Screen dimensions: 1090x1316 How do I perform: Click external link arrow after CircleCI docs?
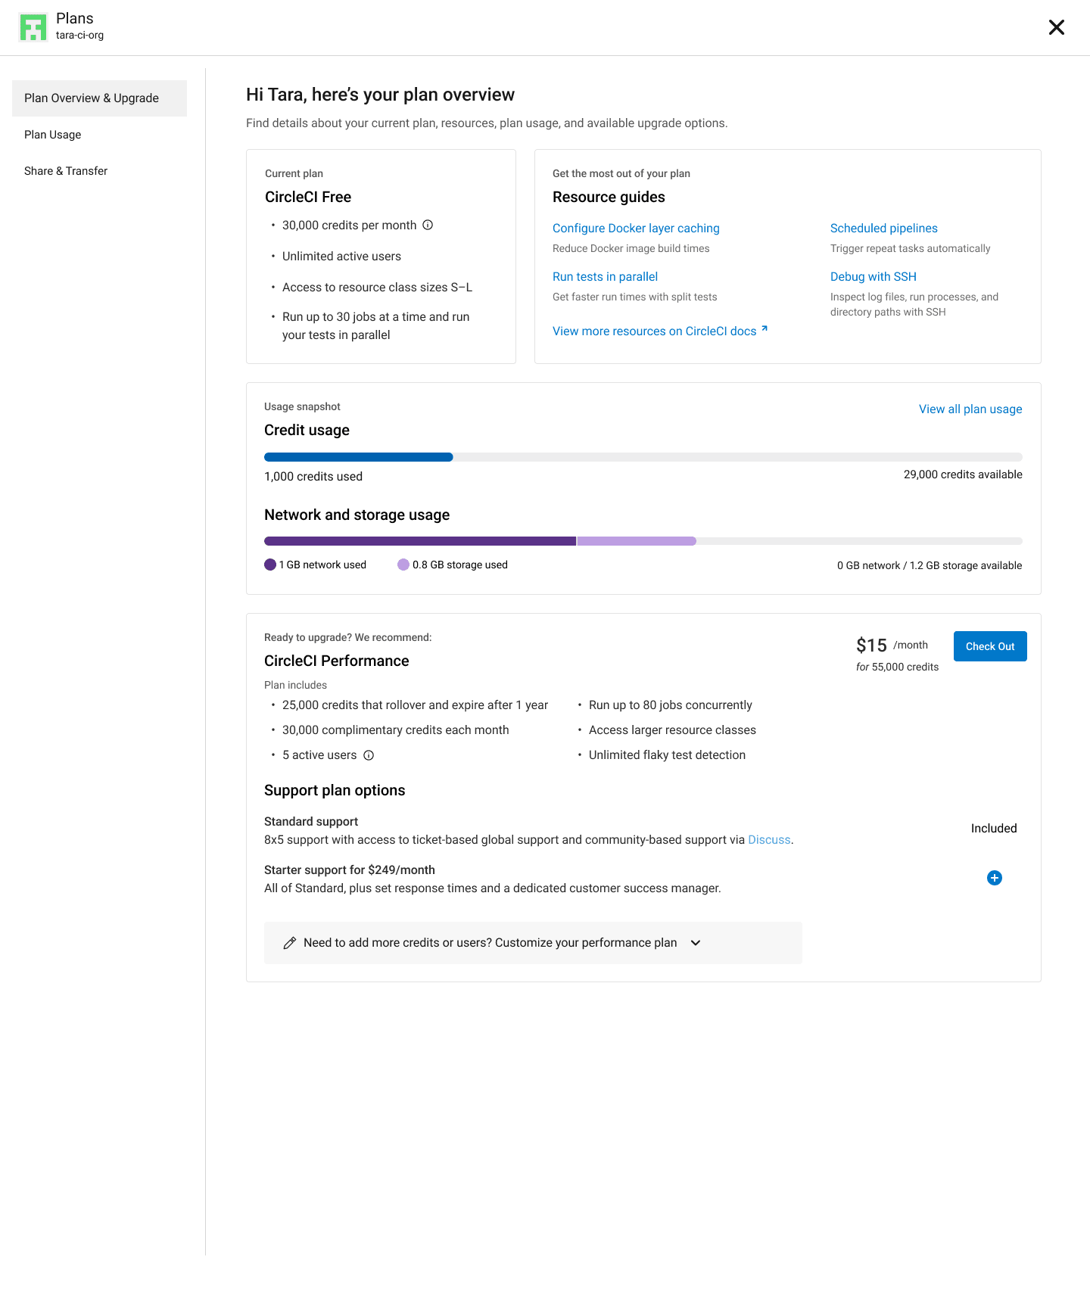[x=765, y=329]
